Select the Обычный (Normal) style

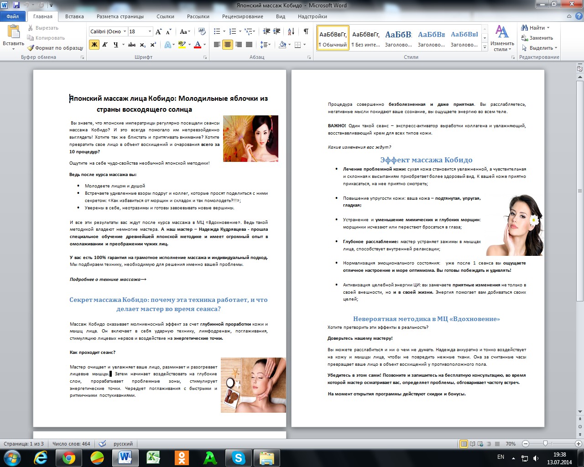pos(333,37)
